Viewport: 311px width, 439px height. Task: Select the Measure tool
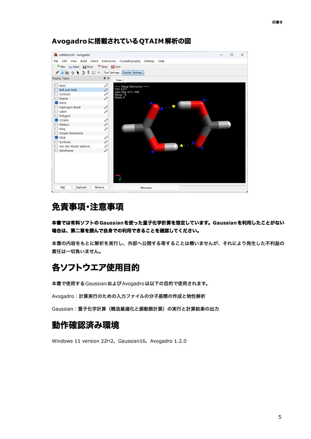click(x=93, y=72)
